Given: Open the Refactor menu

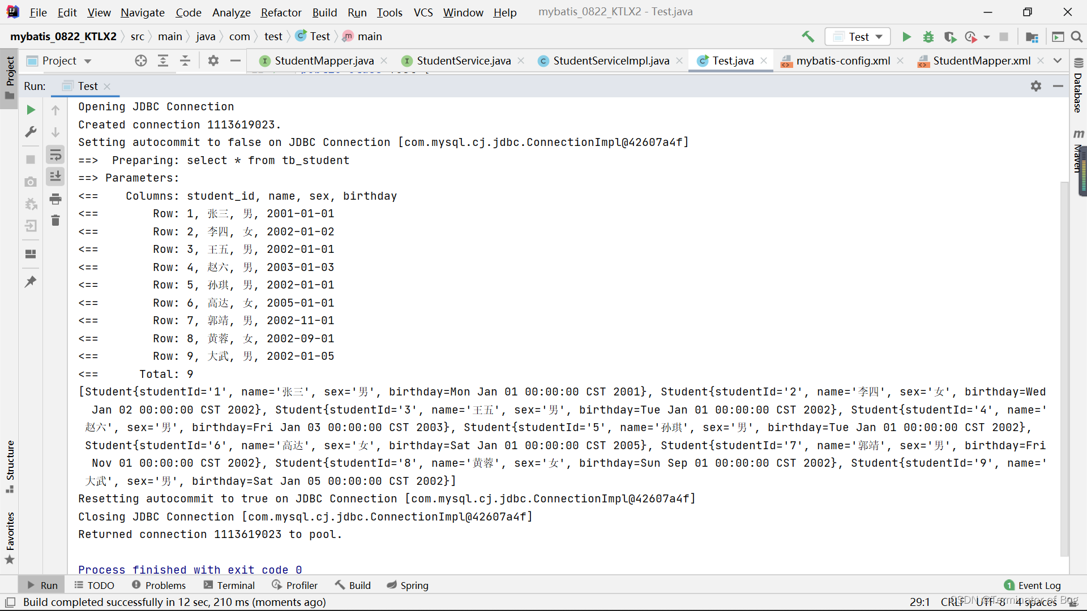Looking at the screenshot, I should coord(281,12).
